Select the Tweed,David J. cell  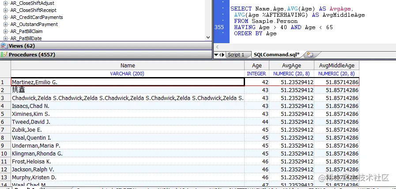(x=128, y=122)
